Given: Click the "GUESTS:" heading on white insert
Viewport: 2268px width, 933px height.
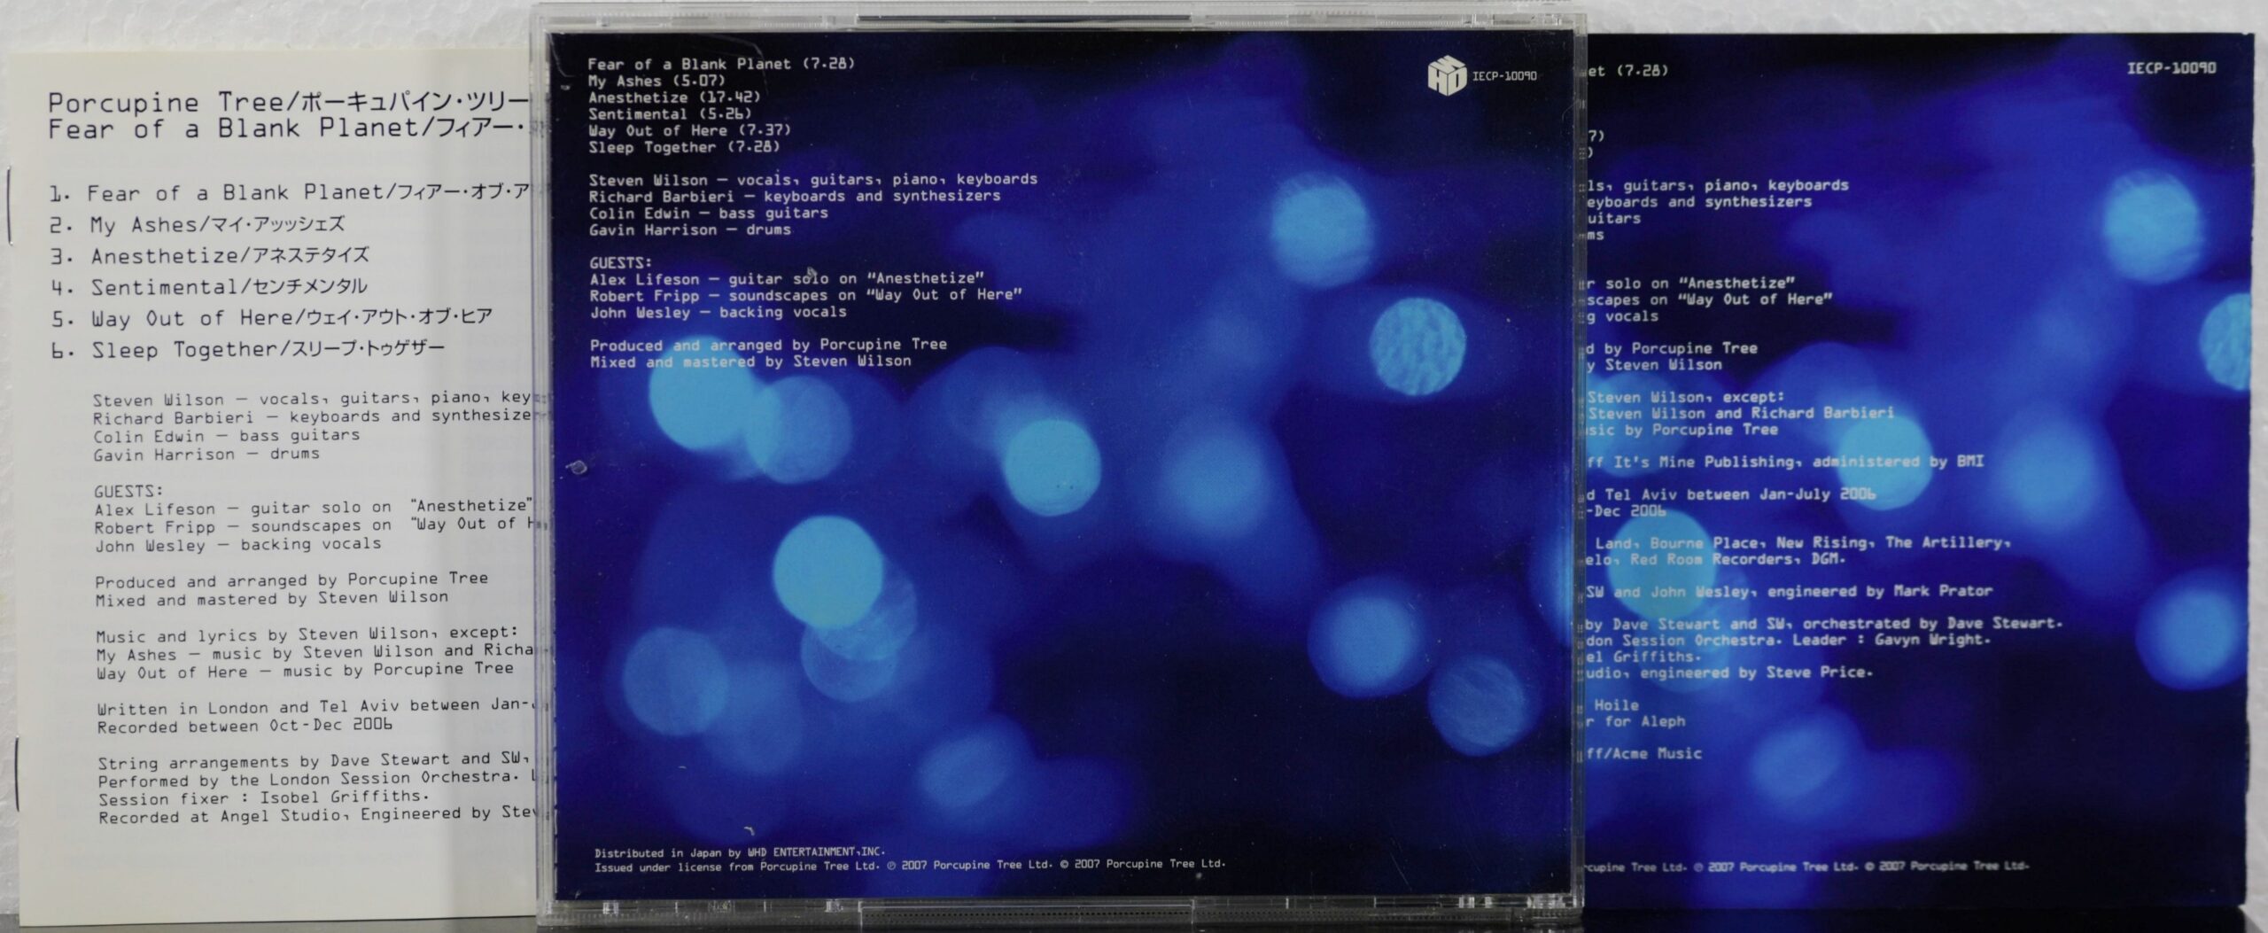Looking at the screenshot, I should (x=129, y=491).
